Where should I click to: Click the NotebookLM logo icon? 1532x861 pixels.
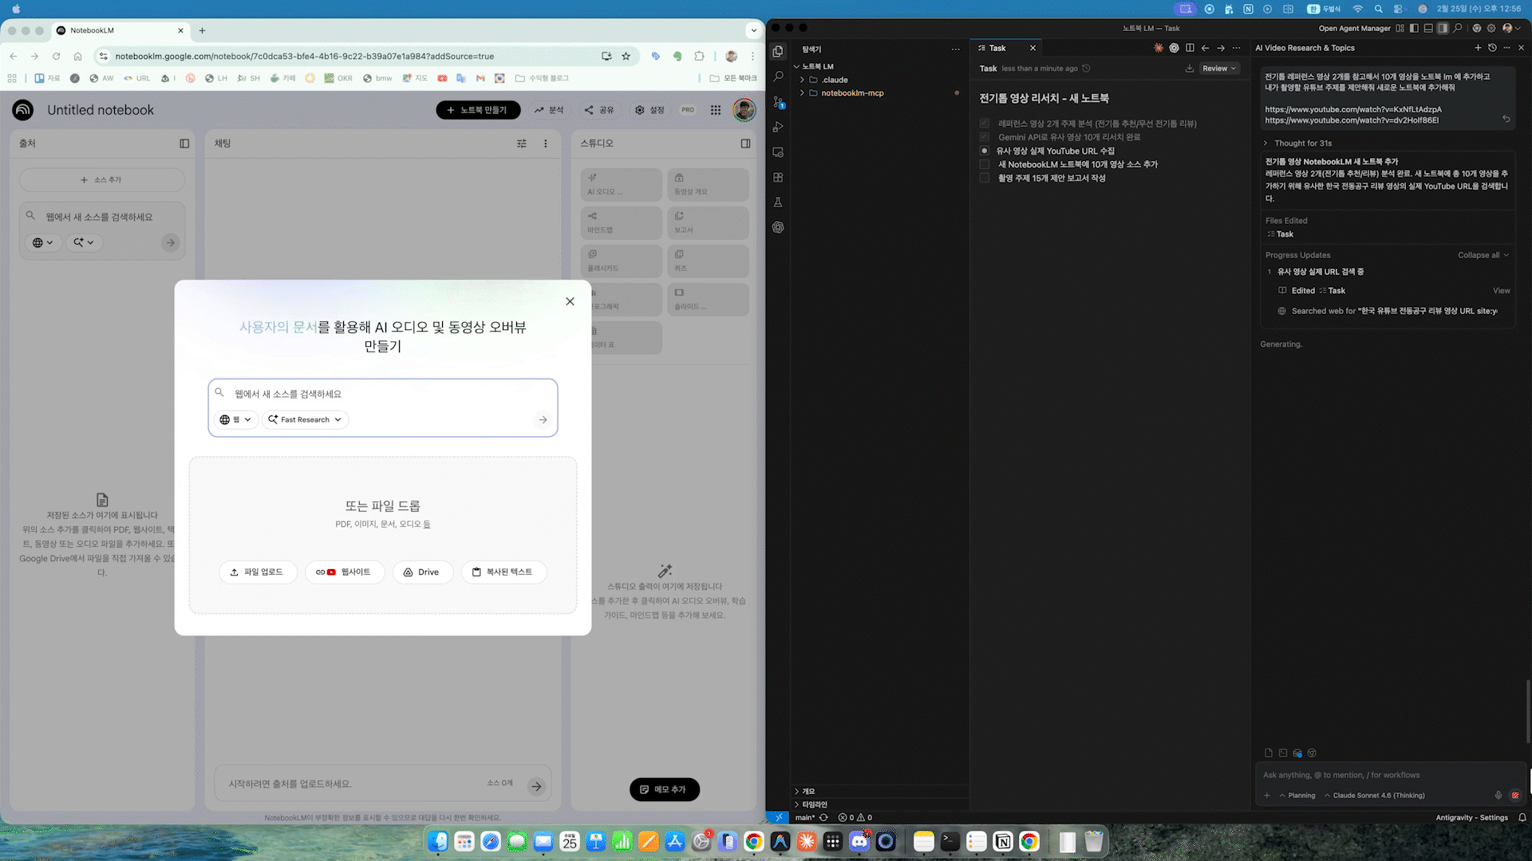tap(23, 110)
